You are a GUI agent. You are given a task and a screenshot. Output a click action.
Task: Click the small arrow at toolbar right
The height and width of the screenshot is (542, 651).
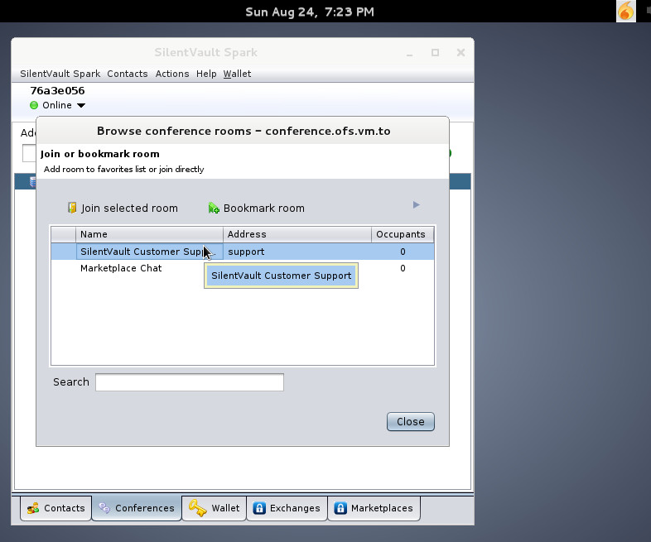click(417, 205)
